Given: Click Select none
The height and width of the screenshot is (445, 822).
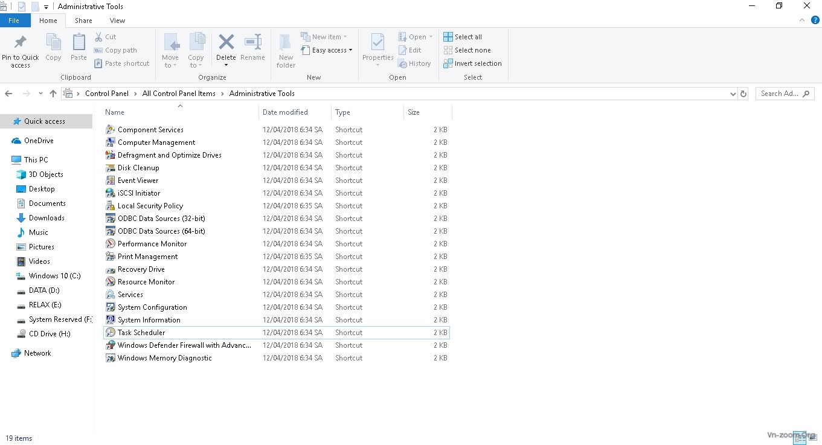Looking at the screenshot, I should pyautogui.click(x=467, y=50).
